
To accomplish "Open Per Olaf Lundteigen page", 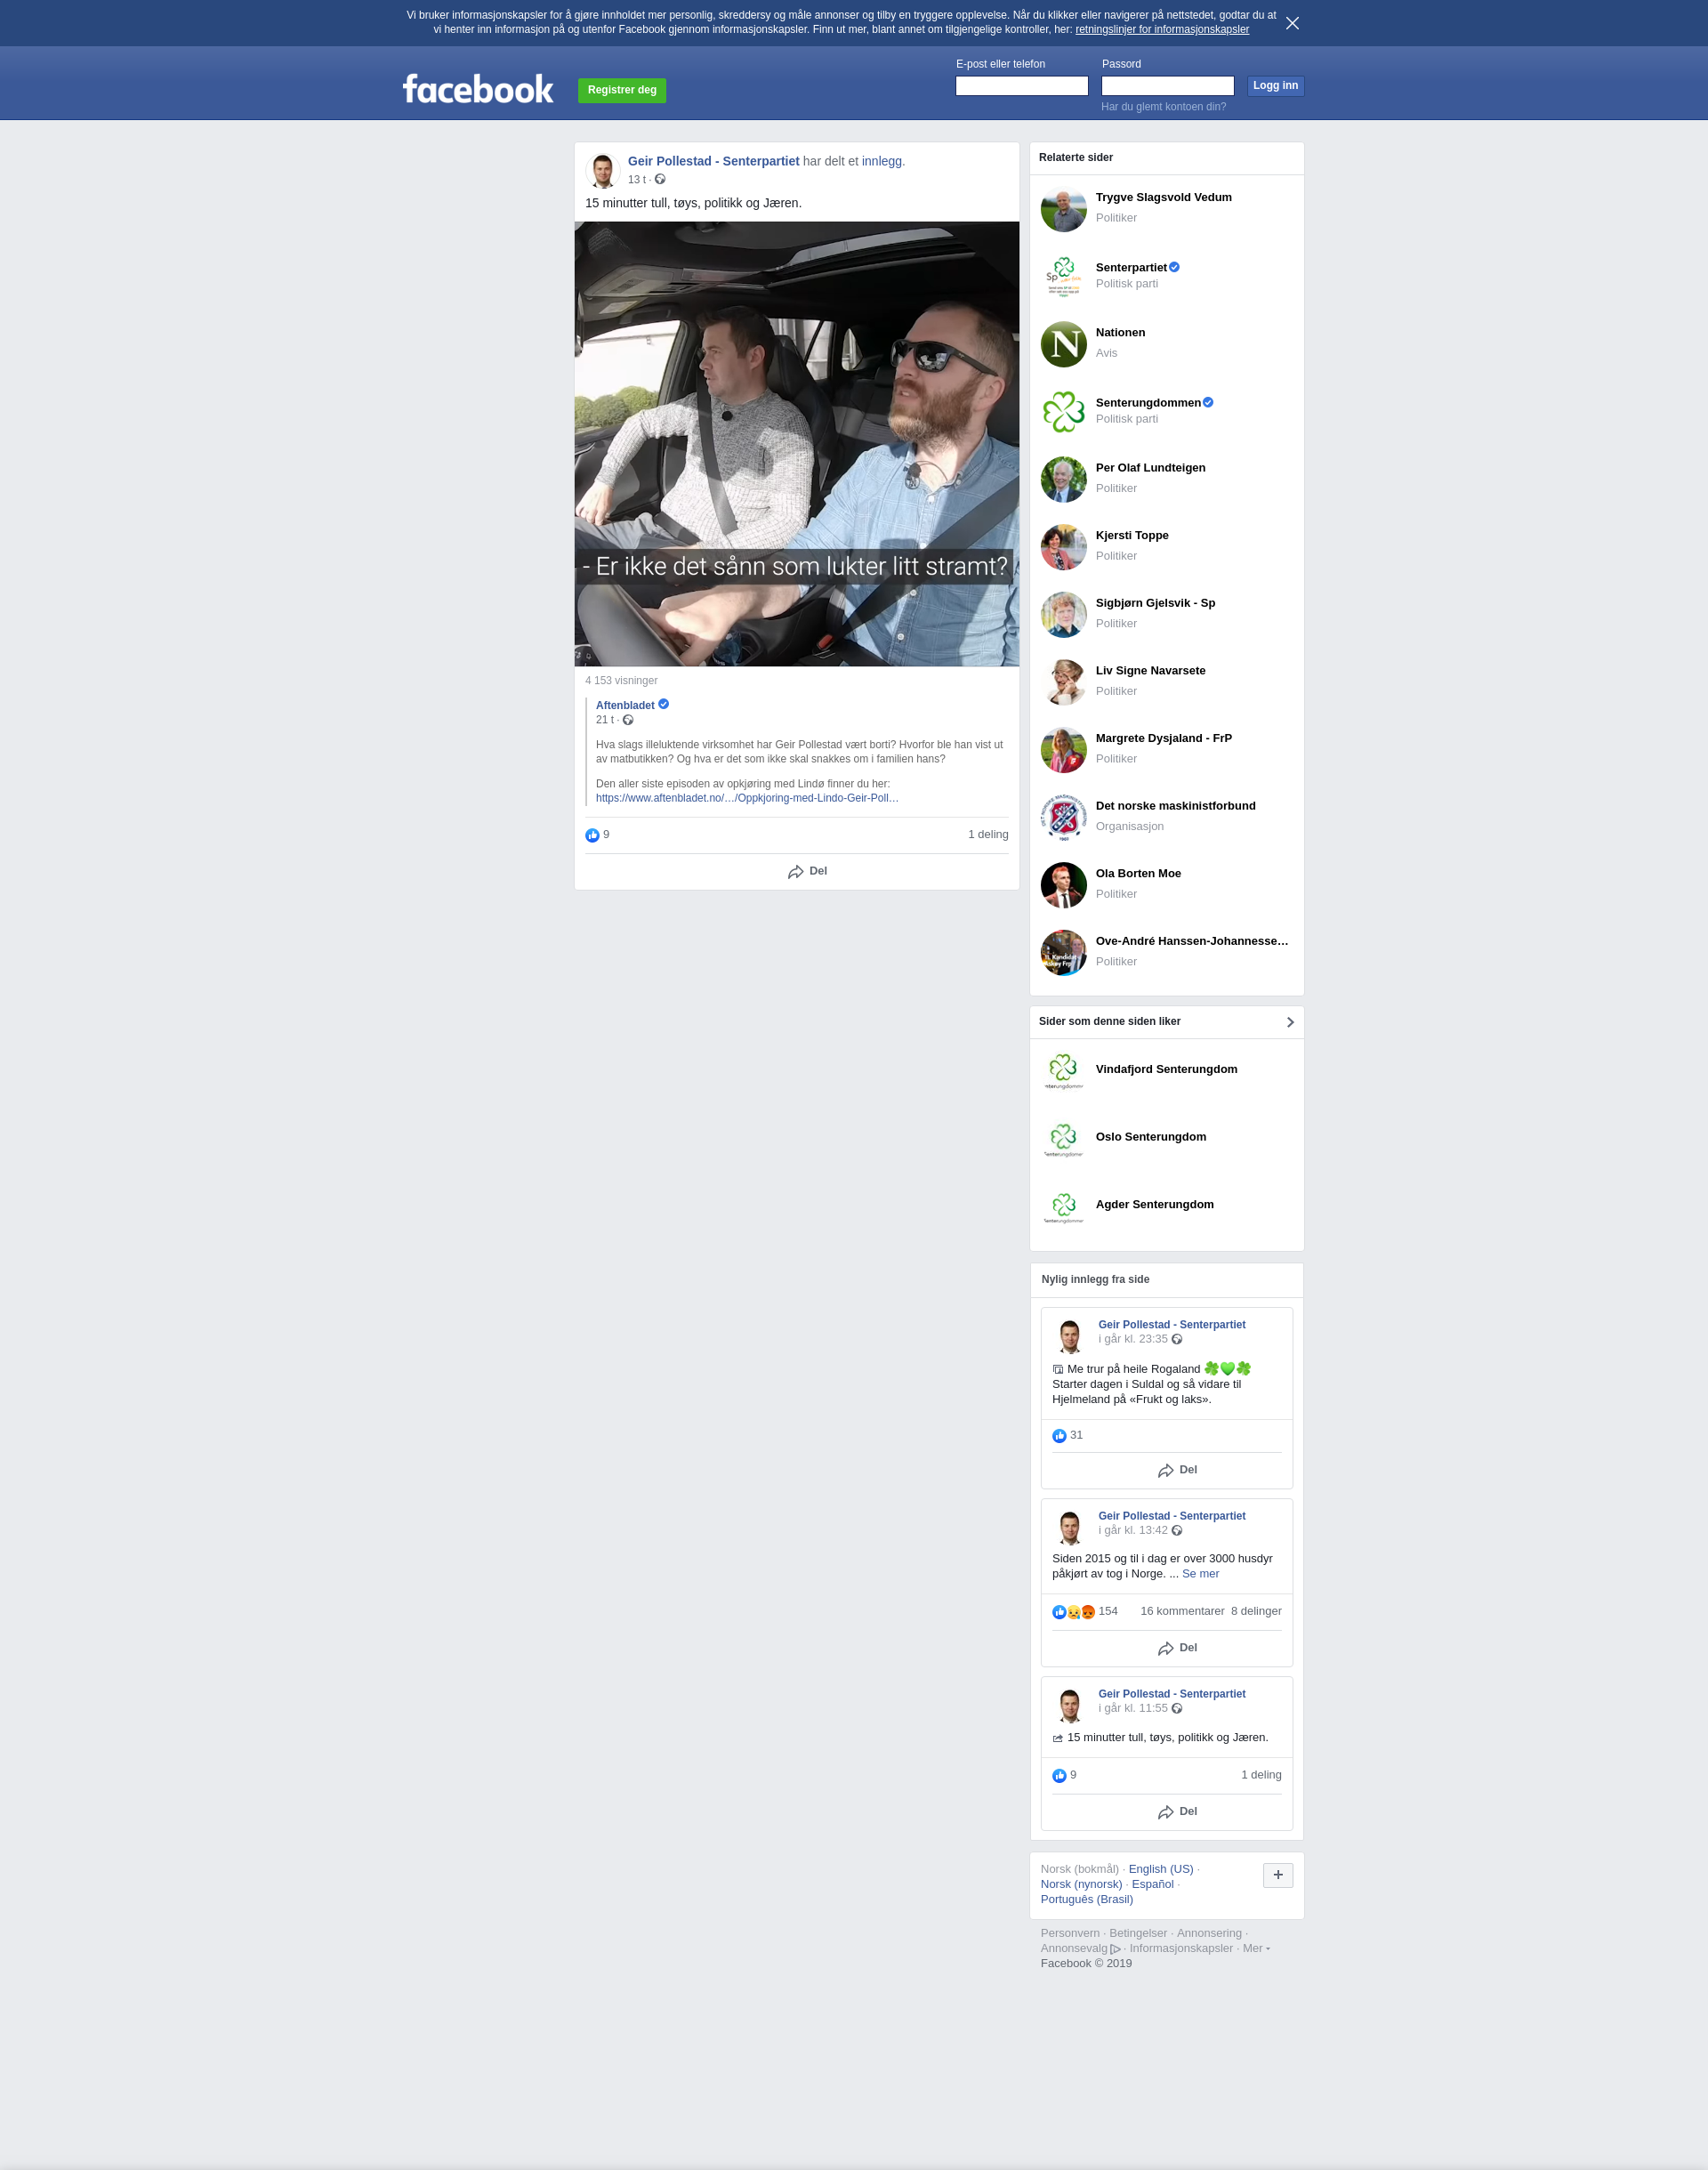I will (x=1150, y=468).
